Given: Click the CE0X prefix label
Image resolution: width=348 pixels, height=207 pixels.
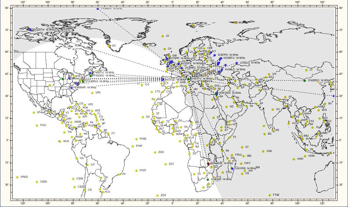Looking at the screenshot, I should 80,178.
